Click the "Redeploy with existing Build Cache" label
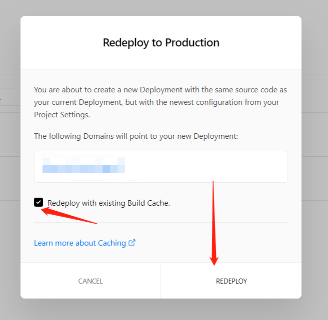This screenshot has width=328, height=320. pyautogui.click(x=108, y=203)
